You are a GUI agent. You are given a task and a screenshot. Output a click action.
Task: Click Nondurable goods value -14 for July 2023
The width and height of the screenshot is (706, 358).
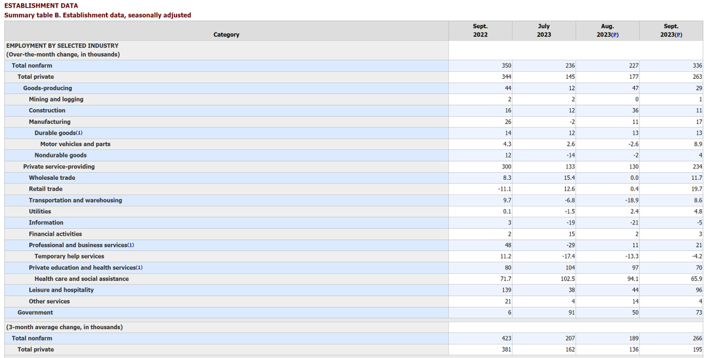click(x=570, y=155)
